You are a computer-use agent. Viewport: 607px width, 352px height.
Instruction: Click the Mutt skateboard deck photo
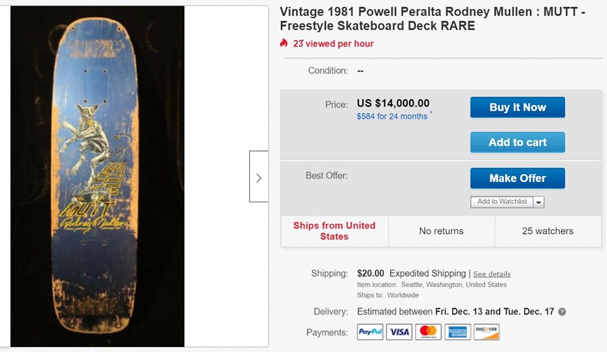pos(97,176)
